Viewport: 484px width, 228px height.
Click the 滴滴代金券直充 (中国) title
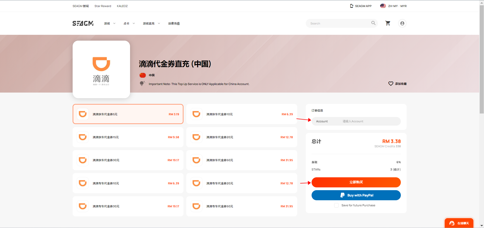[175, 64]
